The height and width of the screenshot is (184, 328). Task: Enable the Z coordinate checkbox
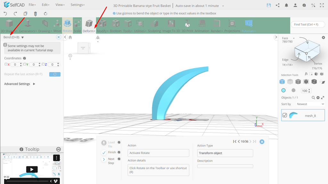click(x=43, y=64)
